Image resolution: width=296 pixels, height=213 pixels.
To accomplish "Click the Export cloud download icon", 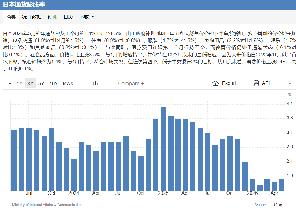I will tap(215, 83).
